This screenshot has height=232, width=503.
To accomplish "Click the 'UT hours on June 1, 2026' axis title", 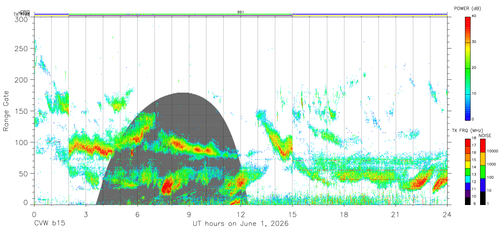I will [240, 224].
